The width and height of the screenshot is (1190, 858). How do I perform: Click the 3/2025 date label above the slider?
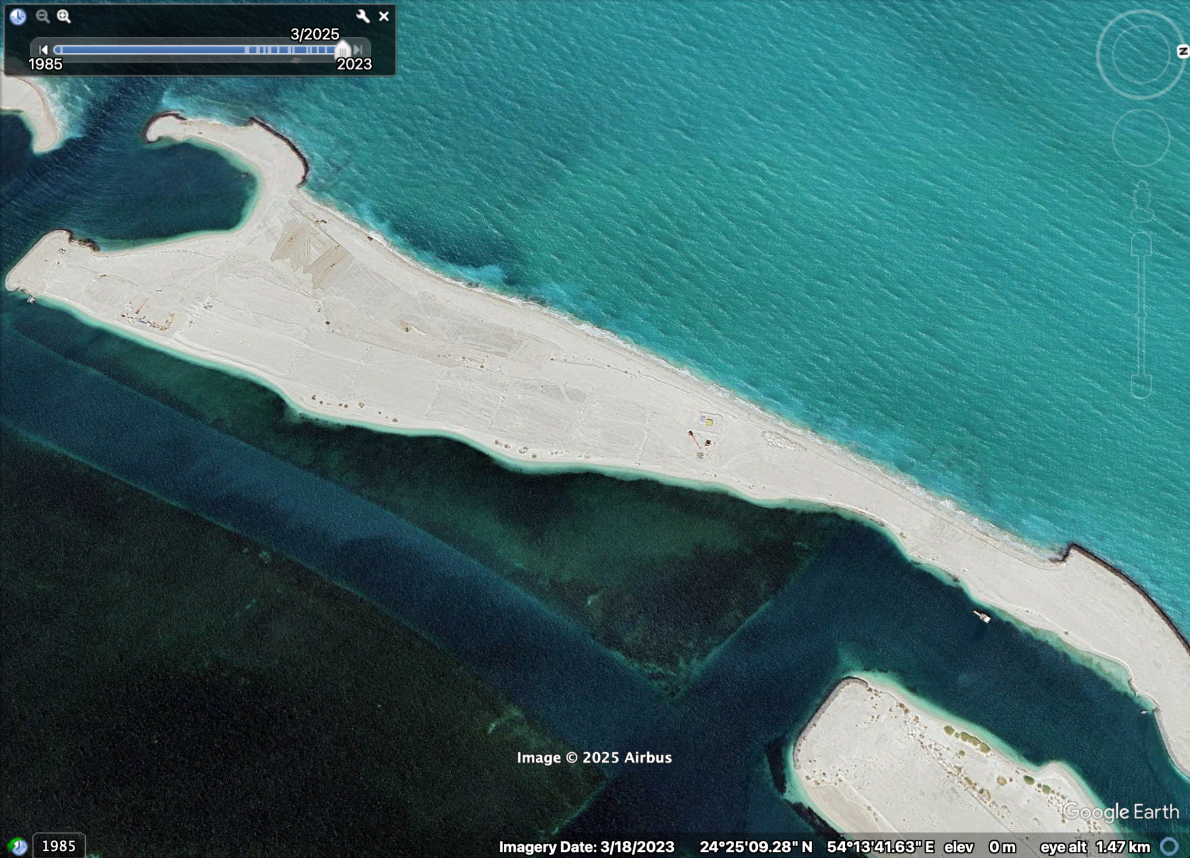(315, 34)
